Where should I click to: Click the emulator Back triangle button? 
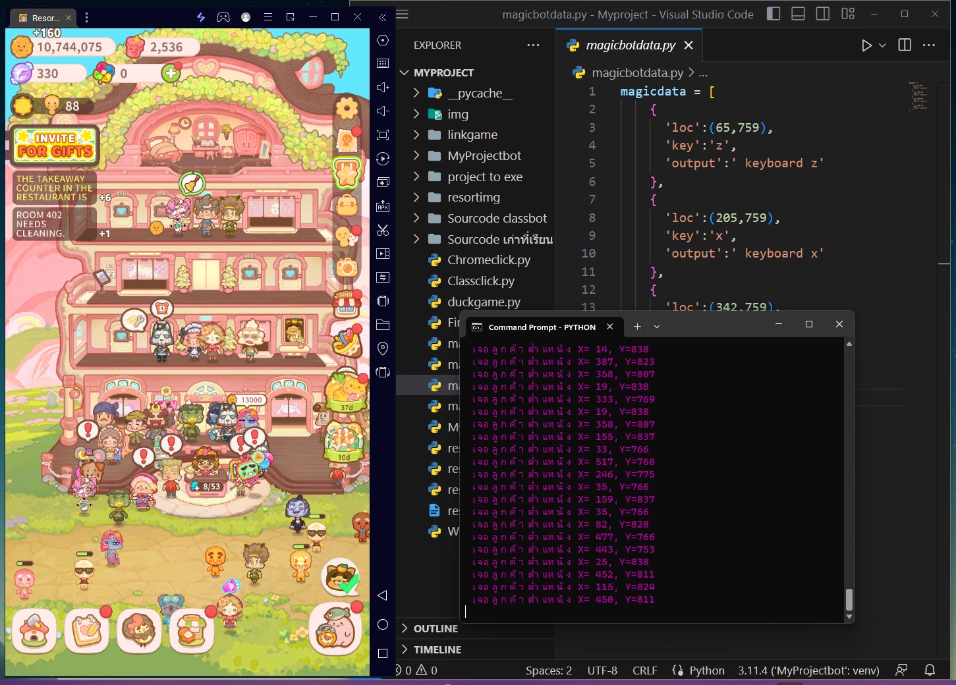click(x=383, y=595)
